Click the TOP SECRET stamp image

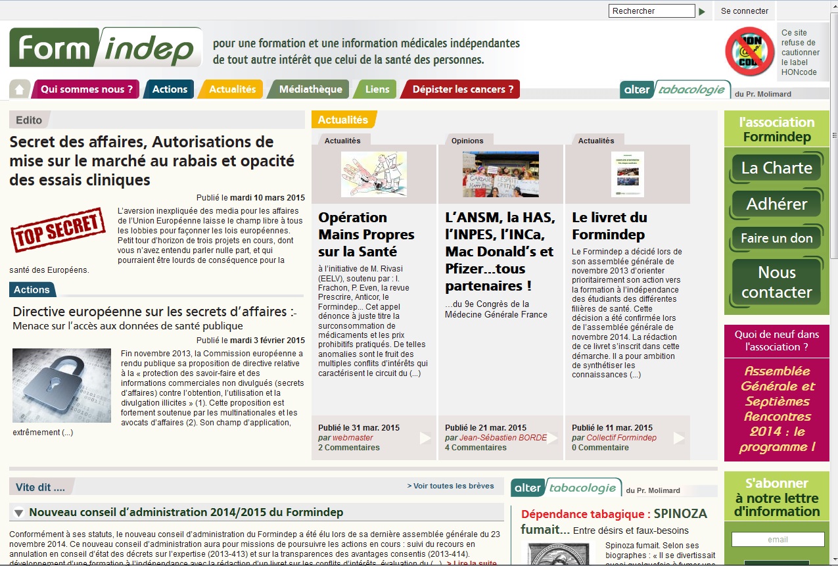[x=58, y=230]
